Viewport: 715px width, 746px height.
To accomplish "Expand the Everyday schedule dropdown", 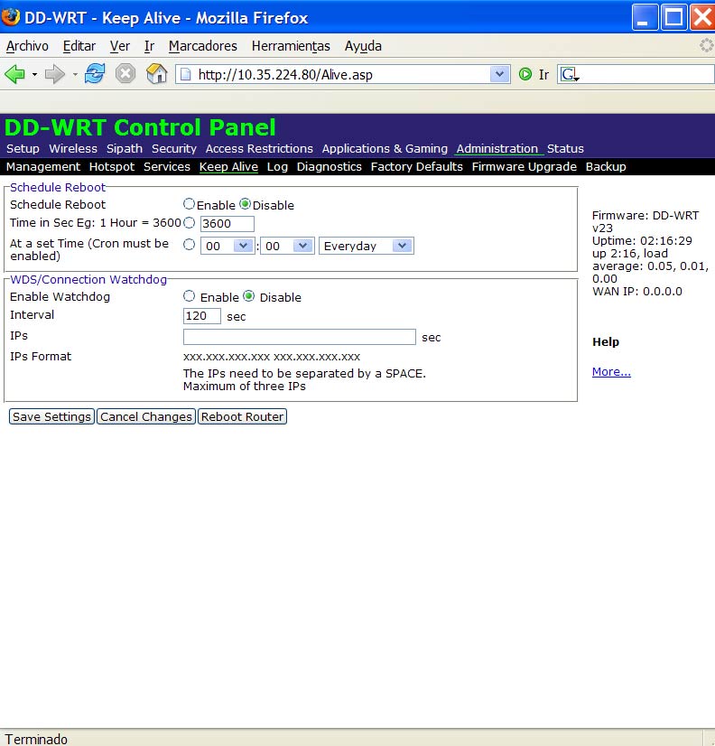I will [x=366, y=246].
